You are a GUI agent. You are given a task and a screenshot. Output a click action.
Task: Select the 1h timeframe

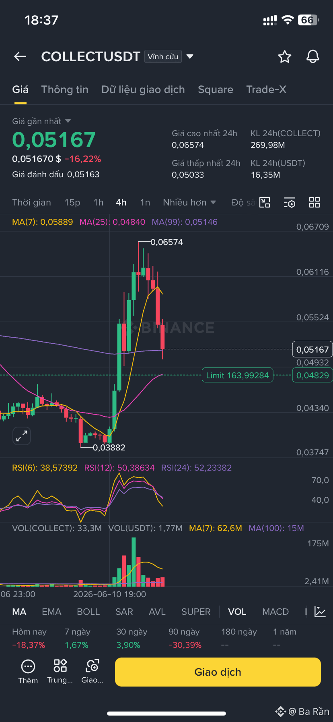[99, 202]
